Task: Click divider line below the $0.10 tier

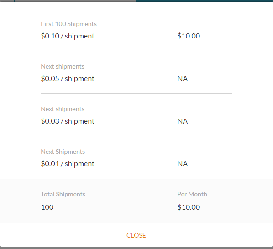Action: click(x=136, y=51)
